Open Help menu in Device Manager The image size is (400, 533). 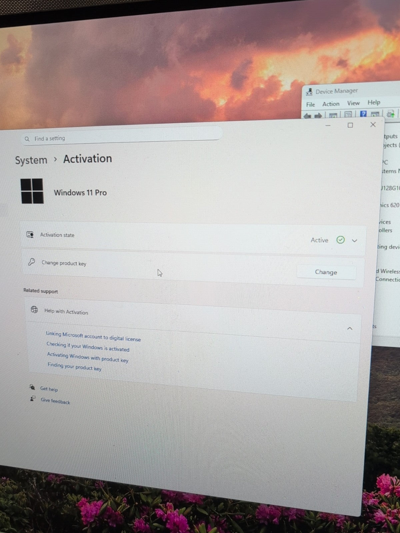coord(374,103)
